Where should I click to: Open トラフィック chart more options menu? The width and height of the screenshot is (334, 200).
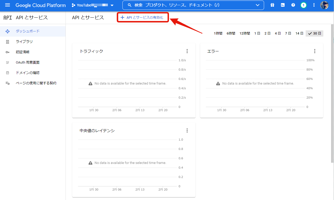187,51
